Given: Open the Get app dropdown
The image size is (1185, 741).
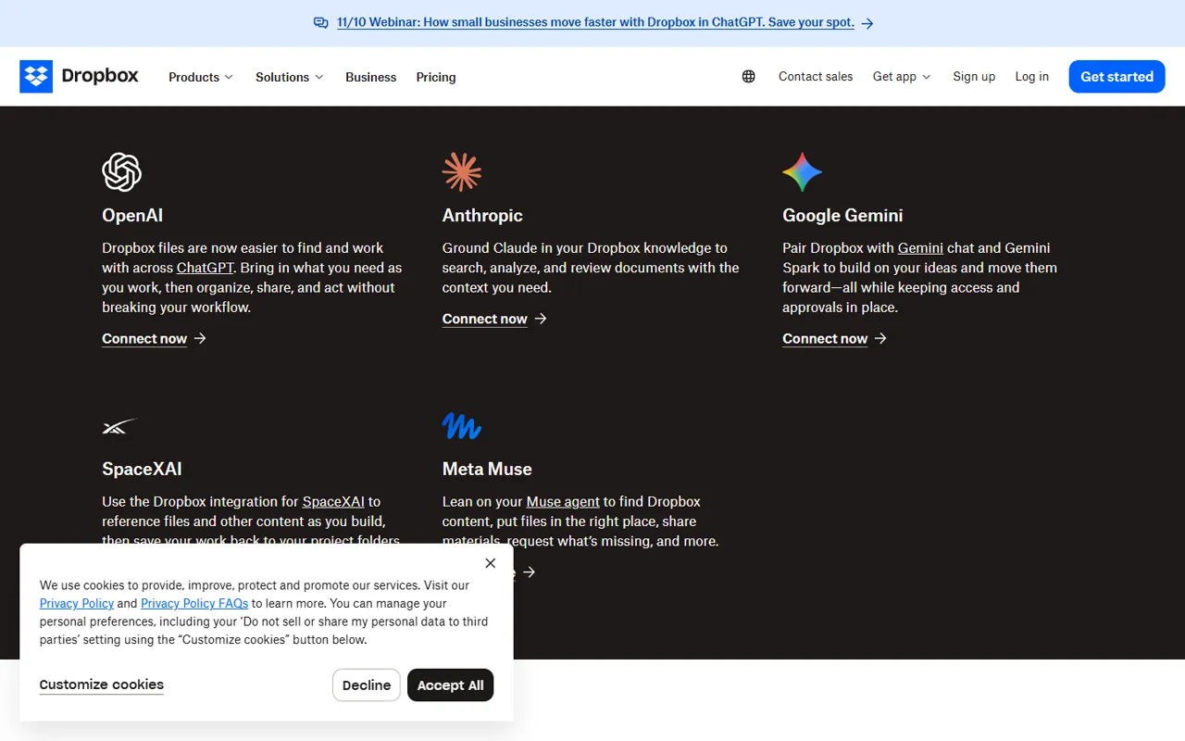Looking at the screenshot, I should tap(902, 77).
